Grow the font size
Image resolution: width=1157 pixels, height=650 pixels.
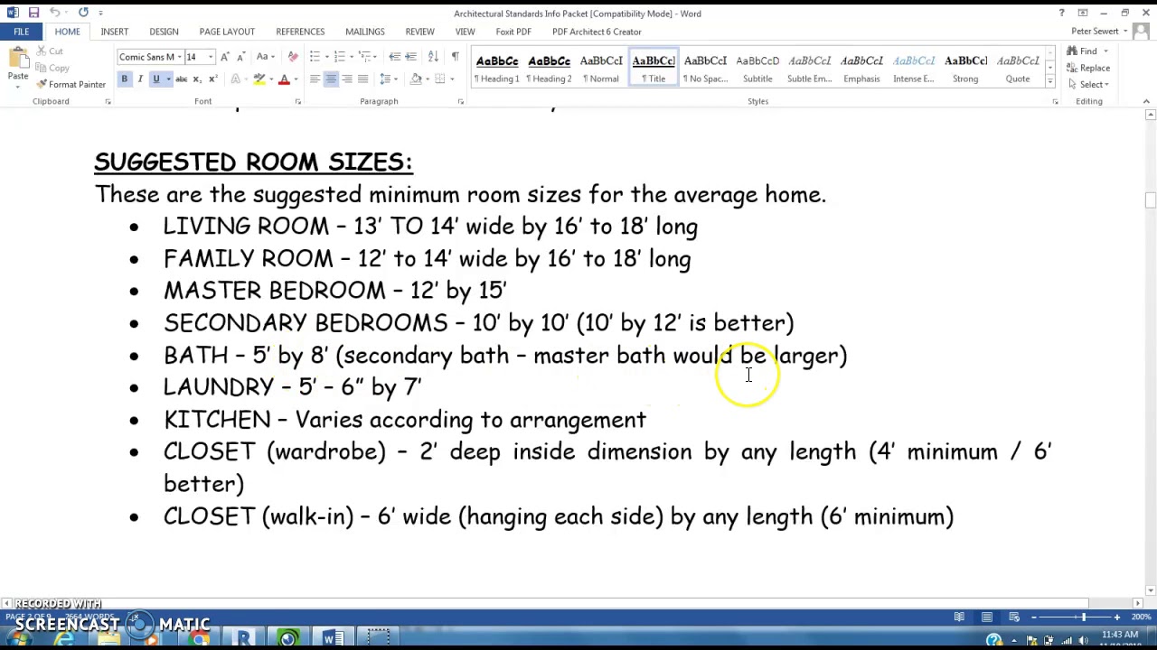point(225,57)
